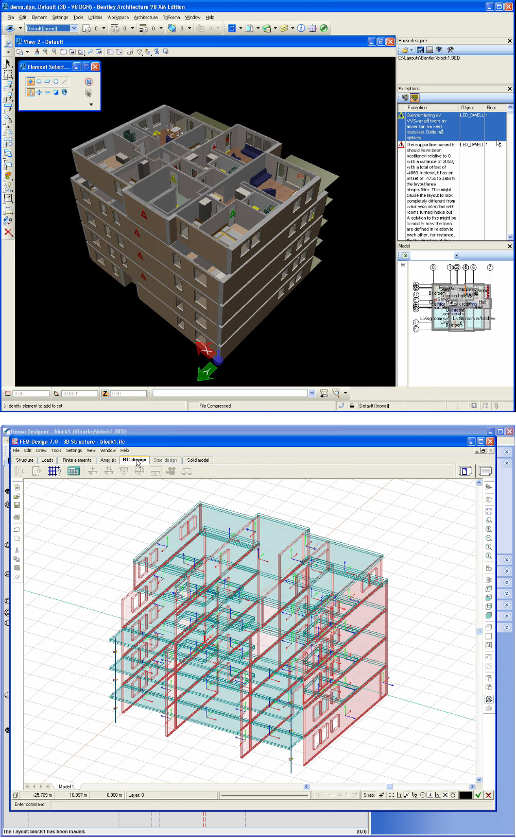
Task: Toggle the intersection X snap option
Action: [445, 795]
